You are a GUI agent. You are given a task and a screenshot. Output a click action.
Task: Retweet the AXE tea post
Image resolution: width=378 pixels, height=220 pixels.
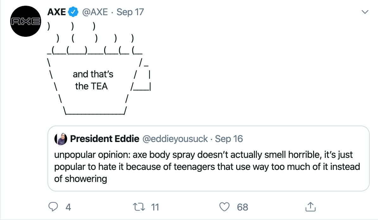coord(138,207)
